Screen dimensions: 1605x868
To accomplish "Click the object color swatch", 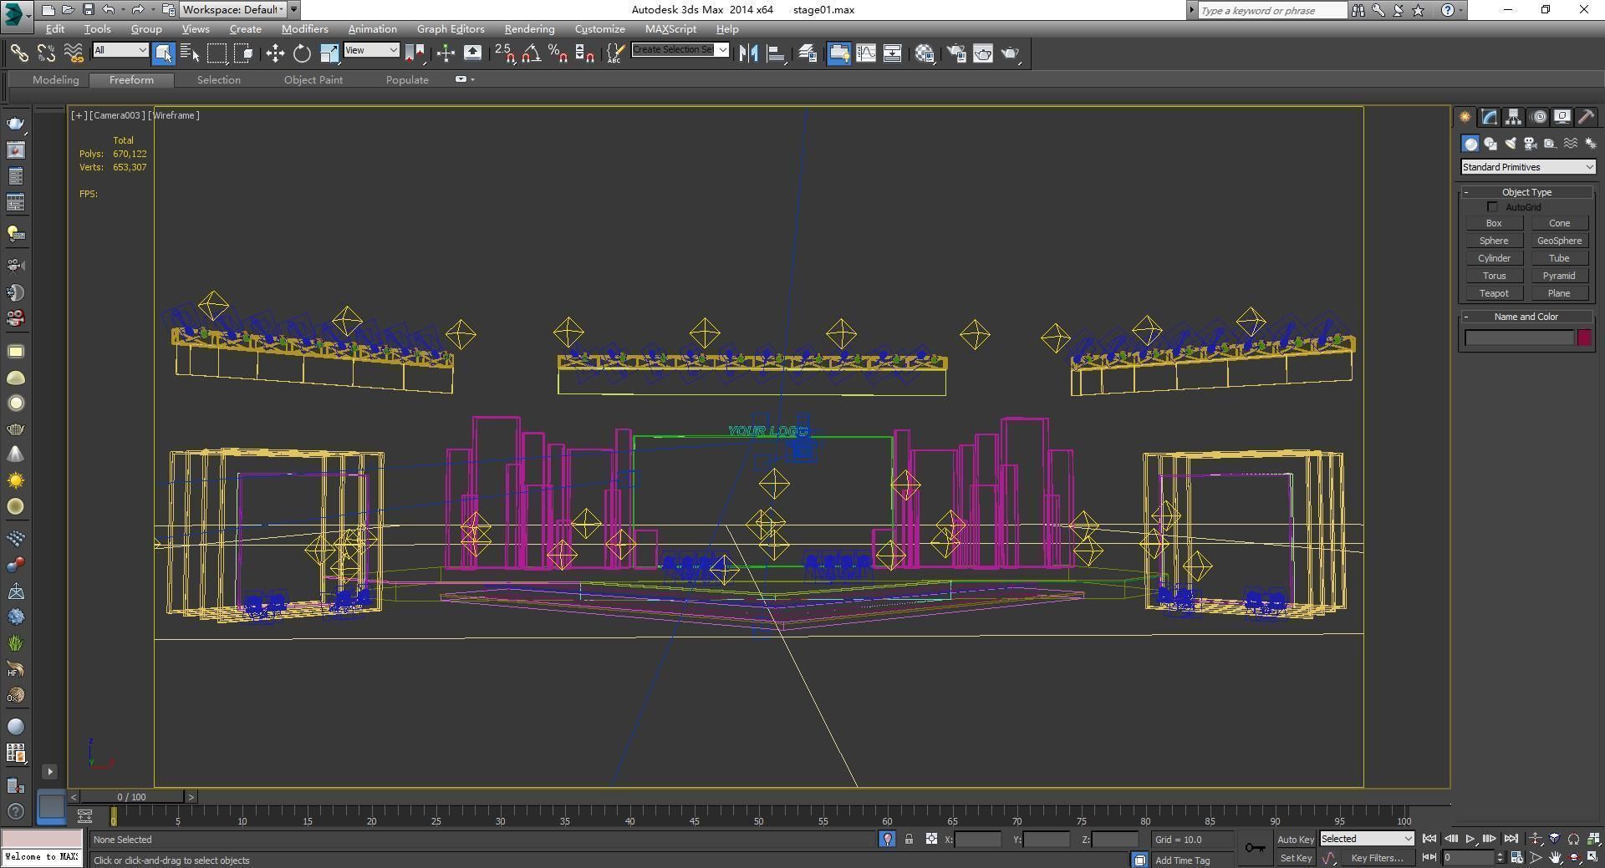I will pyautogui.click(x=1584, y=338).
